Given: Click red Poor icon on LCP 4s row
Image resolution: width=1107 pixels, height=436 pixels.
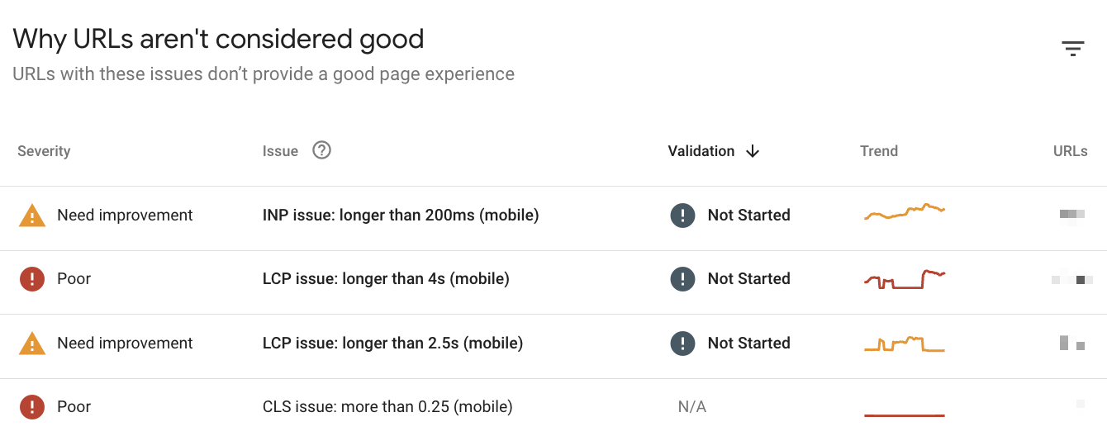Looking at the screenshot, I should click(31, 279).
